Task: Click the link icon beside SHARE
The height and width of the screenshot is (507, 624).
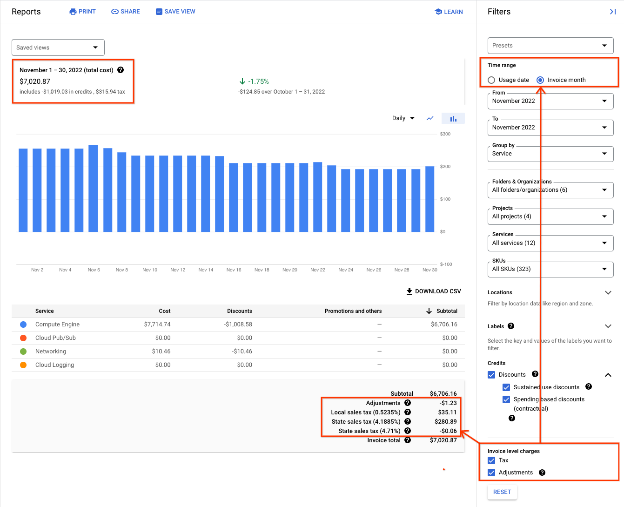Action: (x=115, y=12)
